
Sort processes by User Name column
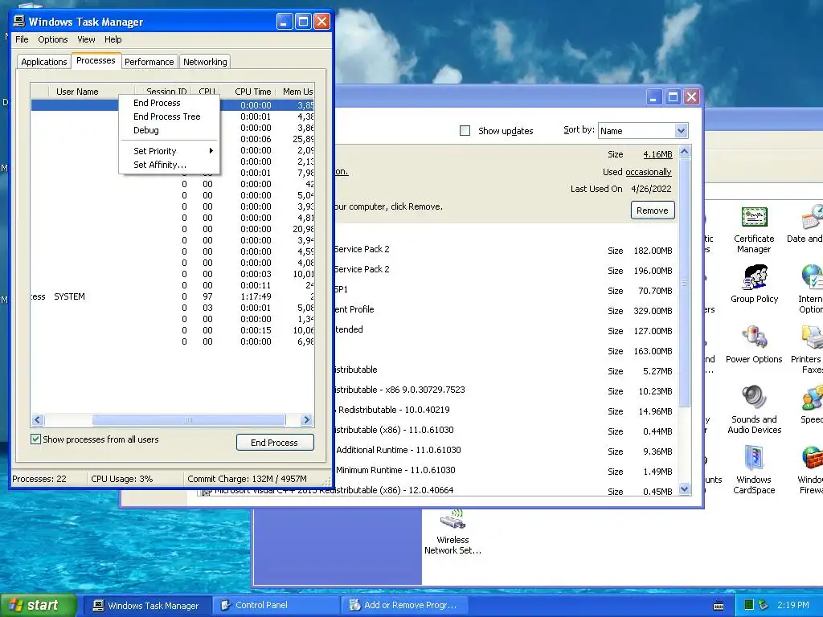tap(91, 92)
